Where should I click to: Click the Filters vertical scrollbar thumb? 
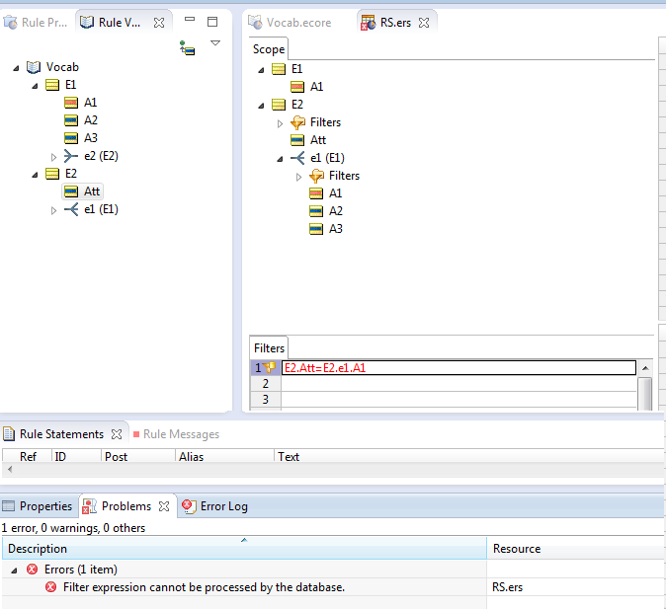(x=645, y=394)
